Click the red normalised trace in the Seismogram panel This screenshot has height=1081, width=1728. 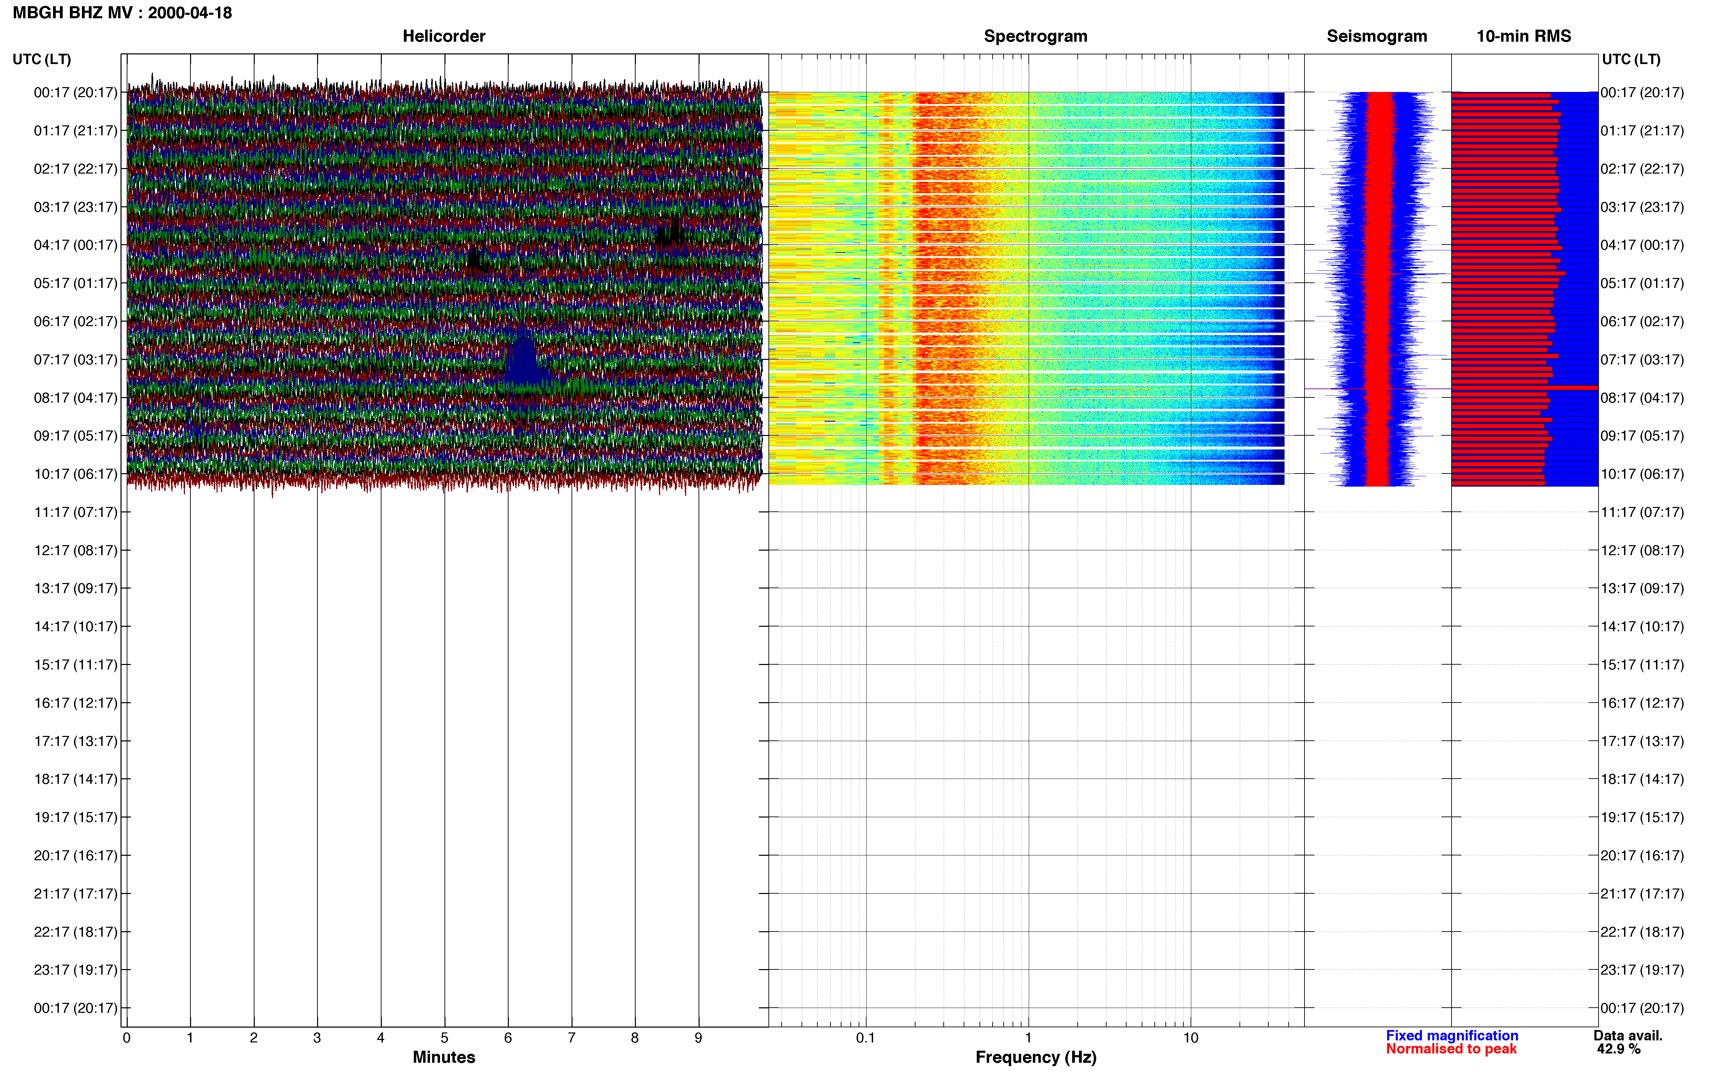click(1379, 289)
